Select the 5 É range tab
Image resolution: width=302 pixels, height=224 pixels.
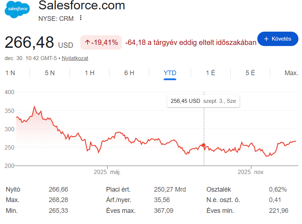250,73
